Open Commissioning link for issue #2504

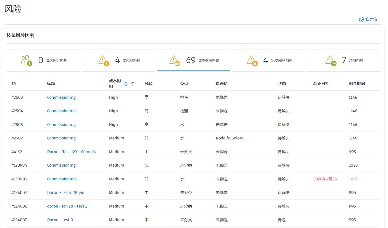click(x=61, y=111)
